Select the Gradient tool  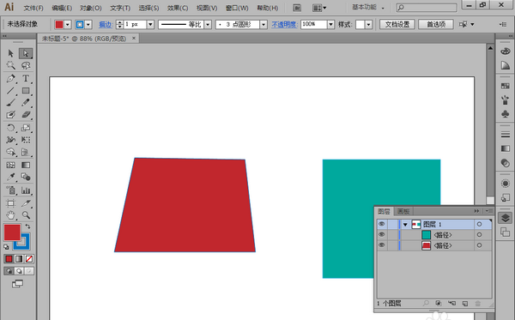26,165
